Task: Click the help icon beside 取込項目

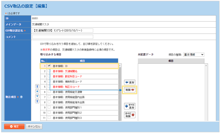Action: 21,97
